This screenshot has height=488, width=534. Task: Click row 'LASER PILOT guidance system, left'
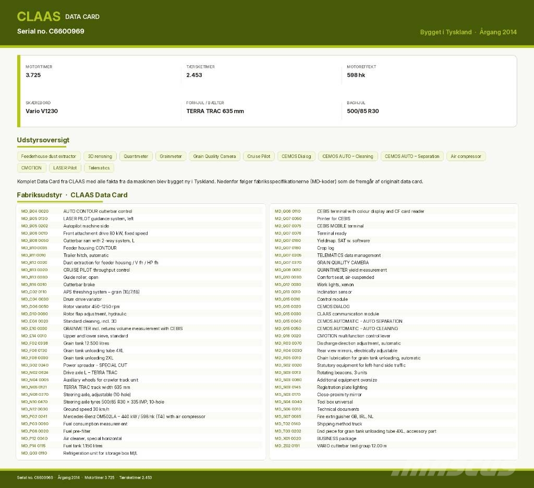141,218
